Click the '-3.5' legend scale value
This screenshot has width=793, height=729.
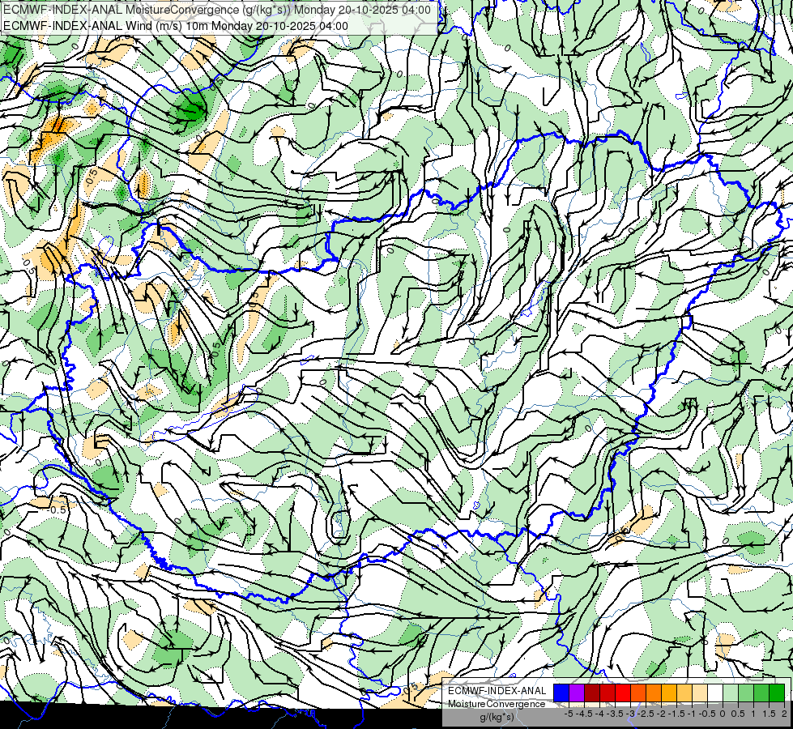coord(615,714)
